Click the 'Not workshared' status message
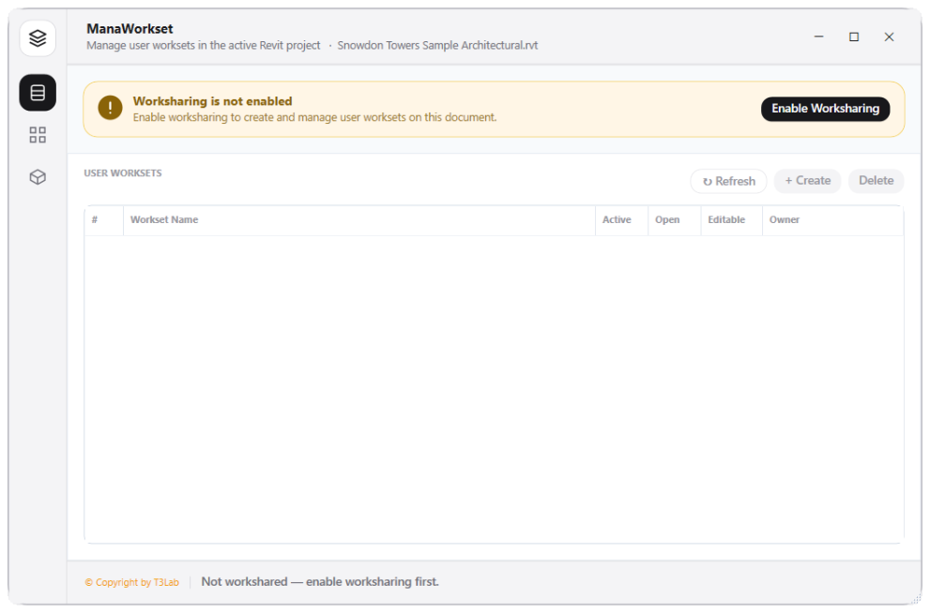 pos(320,582)
